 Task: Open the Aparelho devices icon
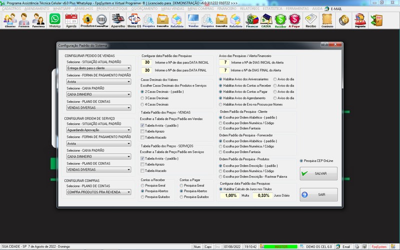click(118, 20)
